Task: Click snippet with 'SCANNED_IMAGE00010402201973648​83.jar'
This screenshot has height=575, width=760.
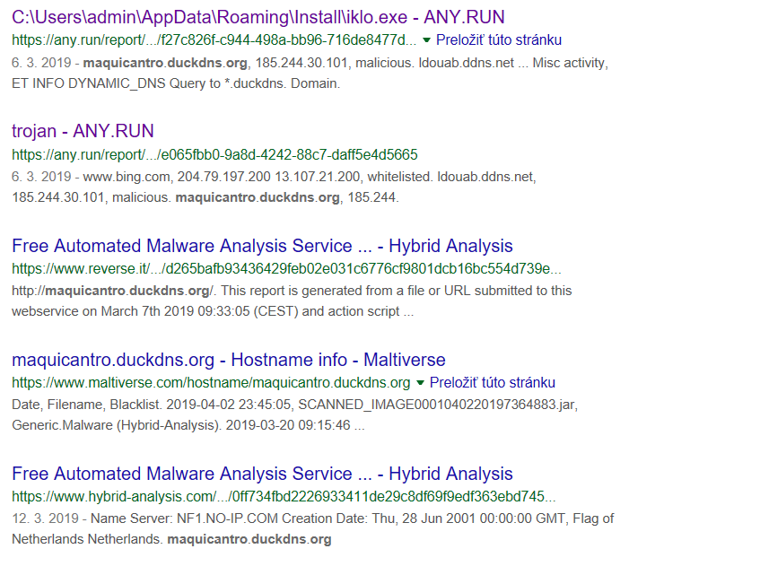Action: click(x=294, y=405)
